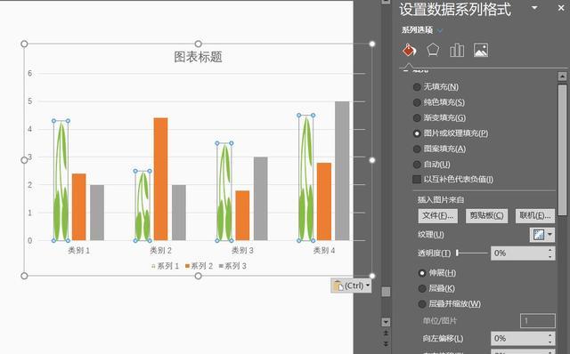Viewport: 570px width, 354px height.
Task: Open the Effects pentagon tab
Action: click(433, 50)
